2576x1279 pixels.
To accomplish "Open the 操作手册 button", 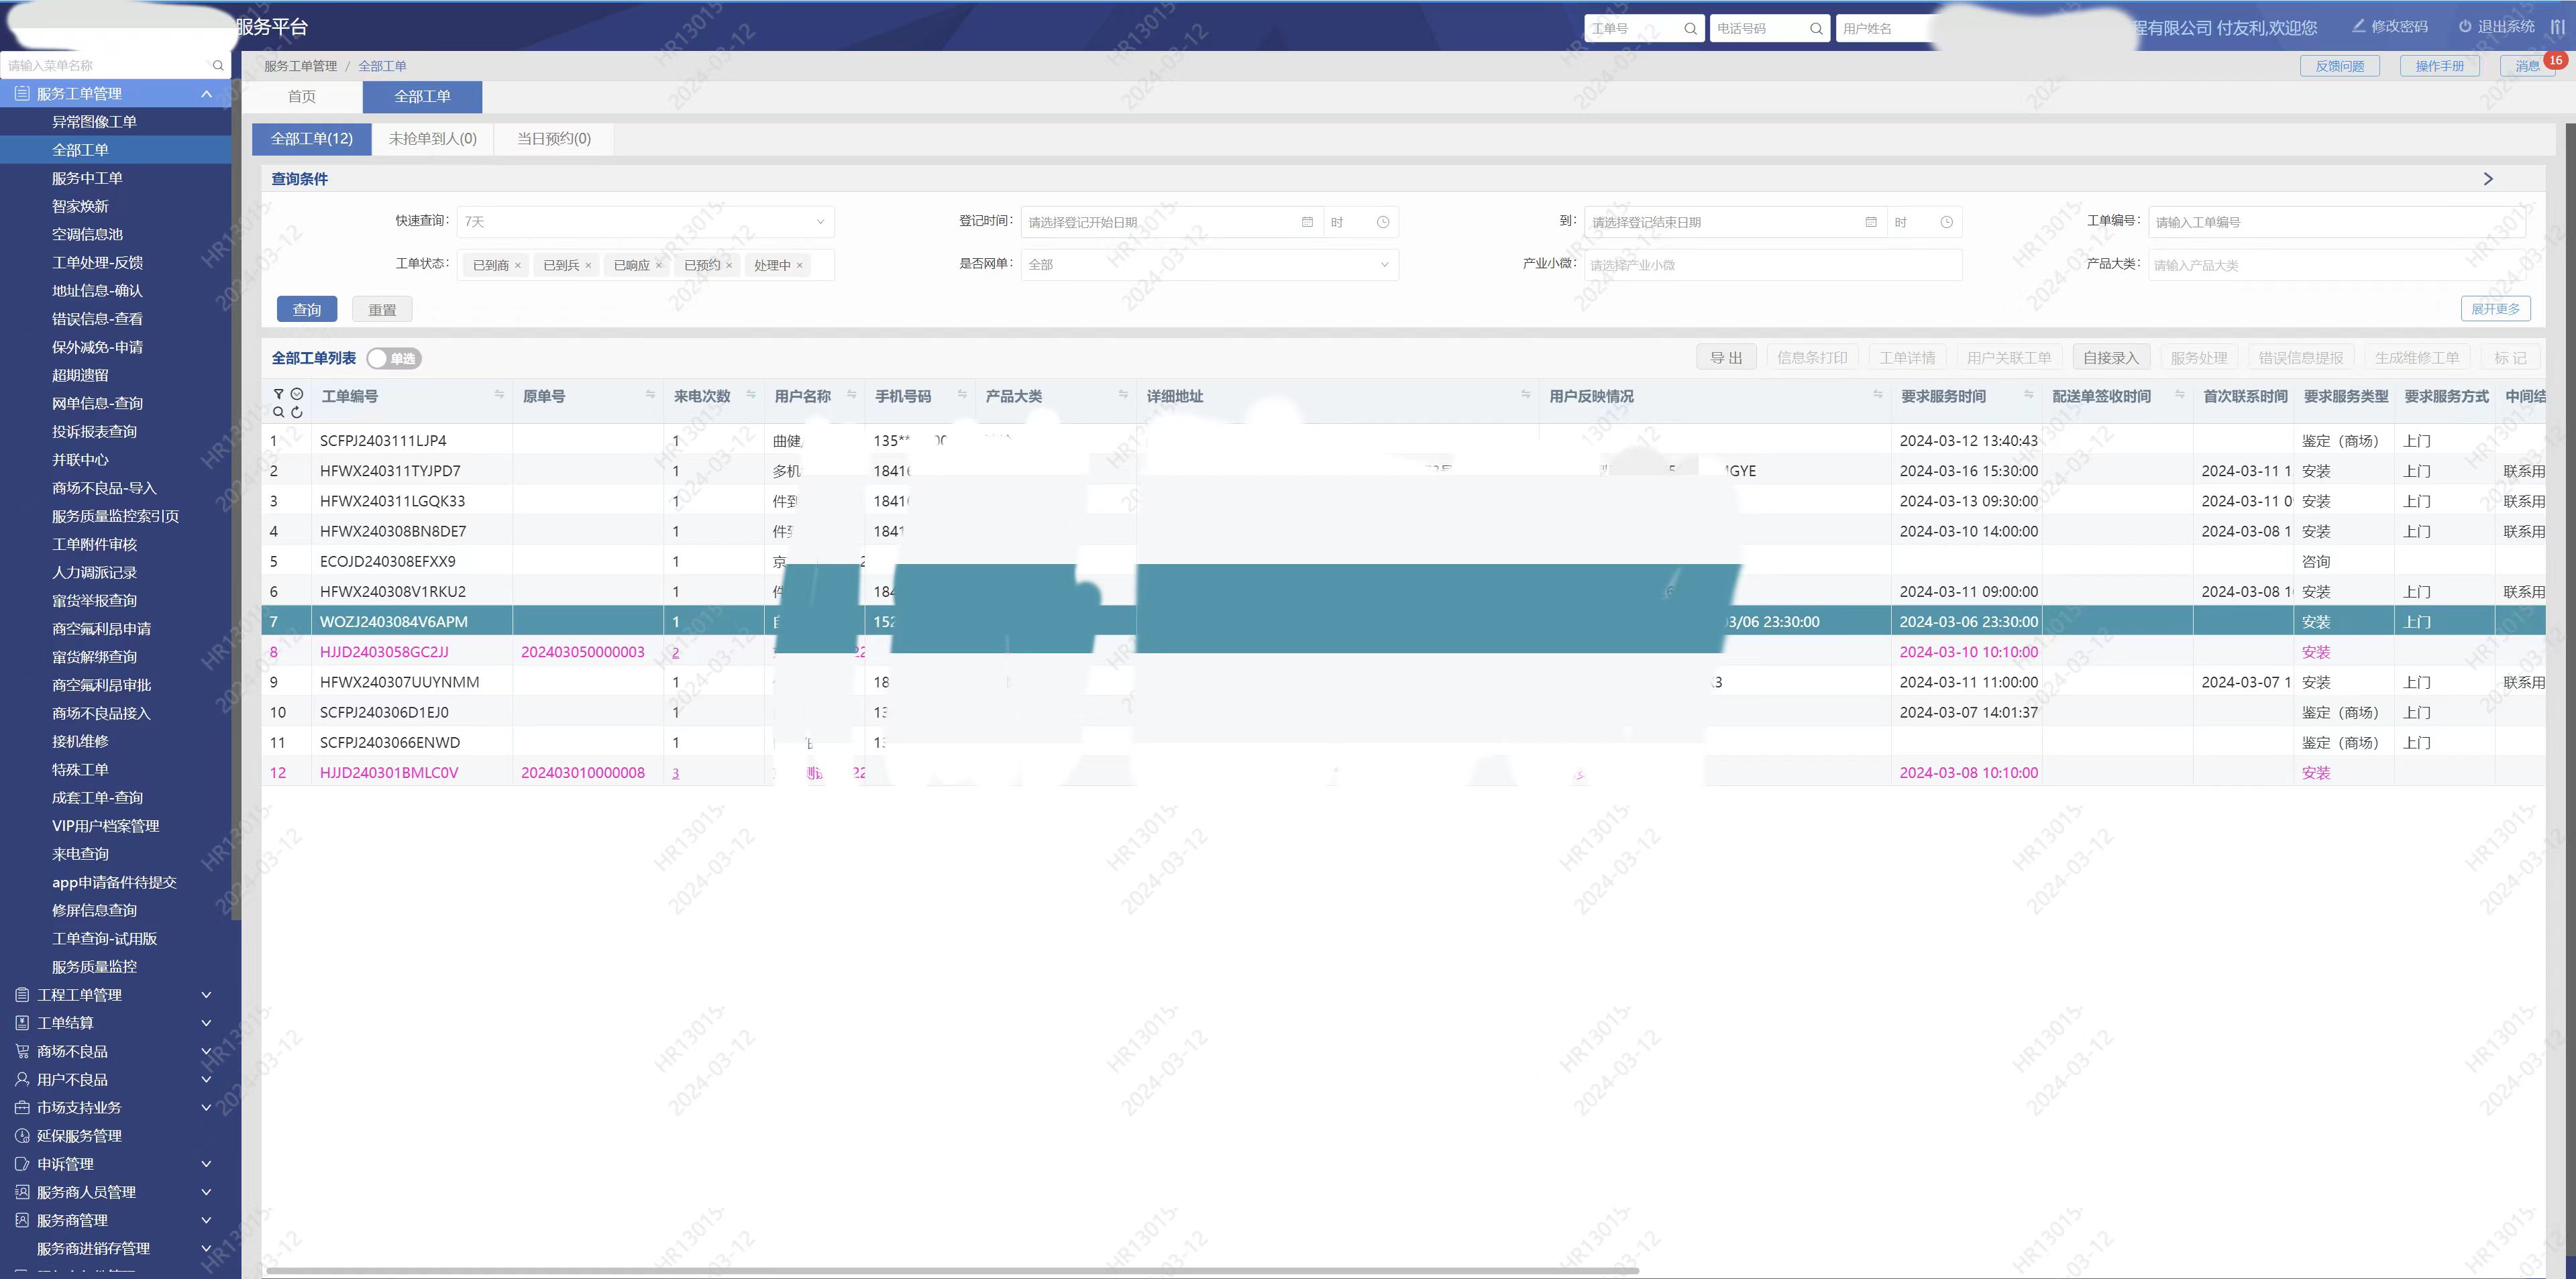I will pyautogui.click(x=2440, y=66).
